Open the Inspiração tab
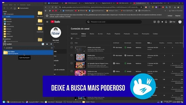The image size is (186, 105). 74,34
